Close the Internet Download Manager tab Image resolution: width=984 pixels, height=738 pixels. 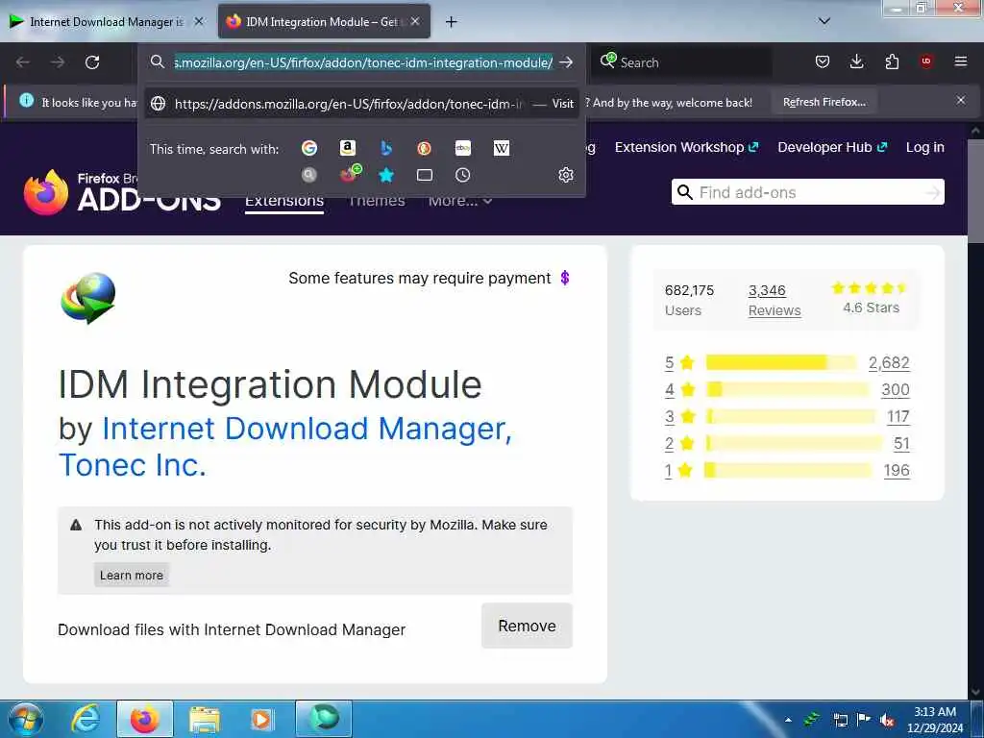click(199, 22)
